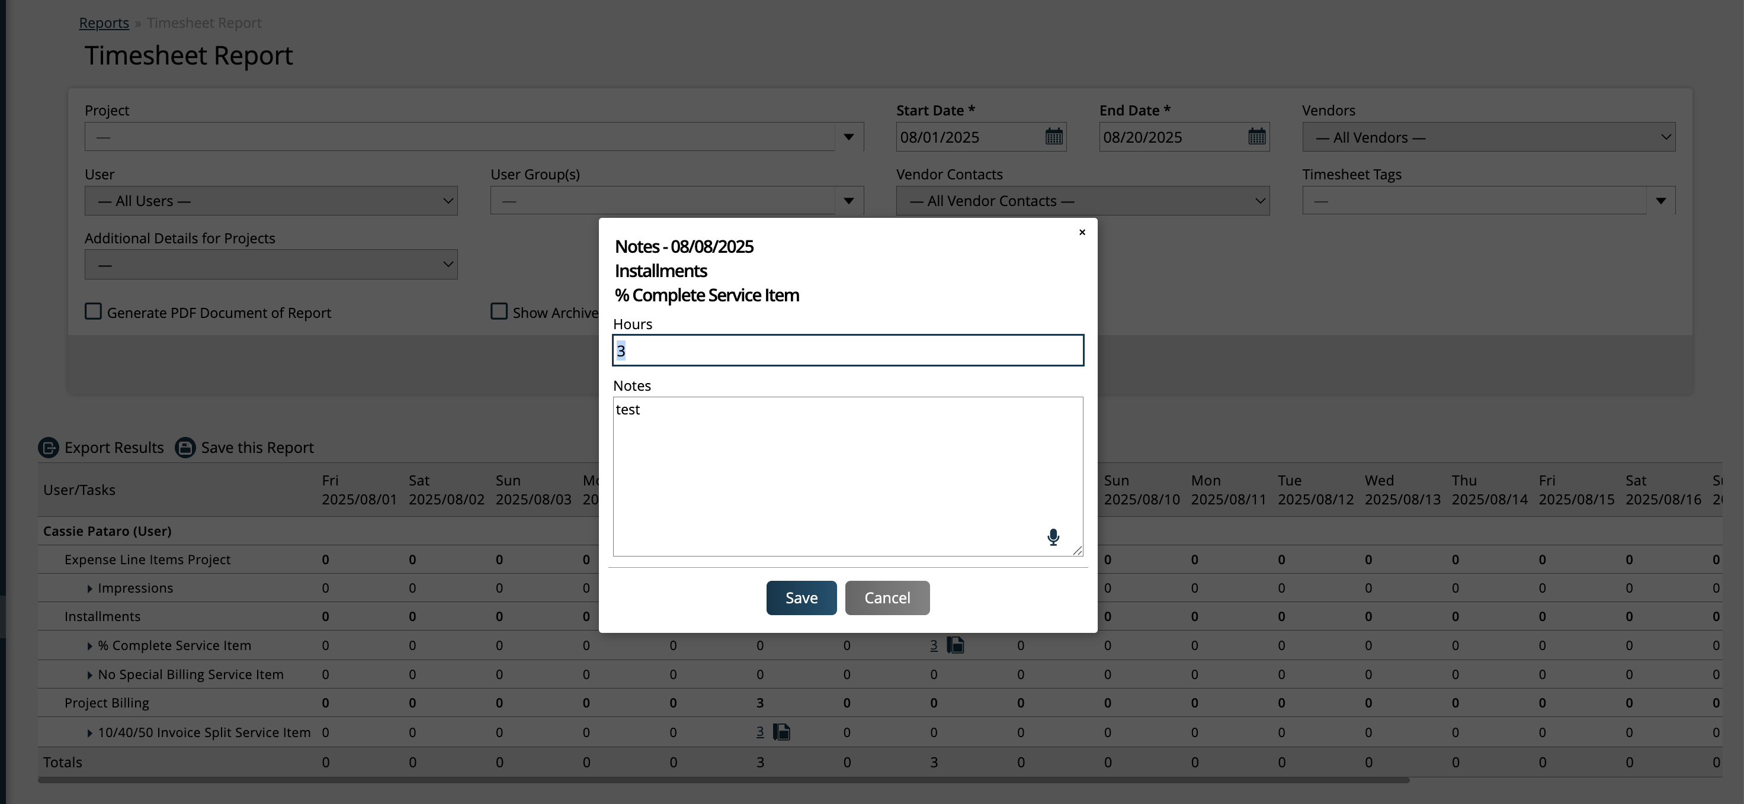Click the Export Results icon
The width and height of the screenshot is (1744, 804).
pos(48,448)
